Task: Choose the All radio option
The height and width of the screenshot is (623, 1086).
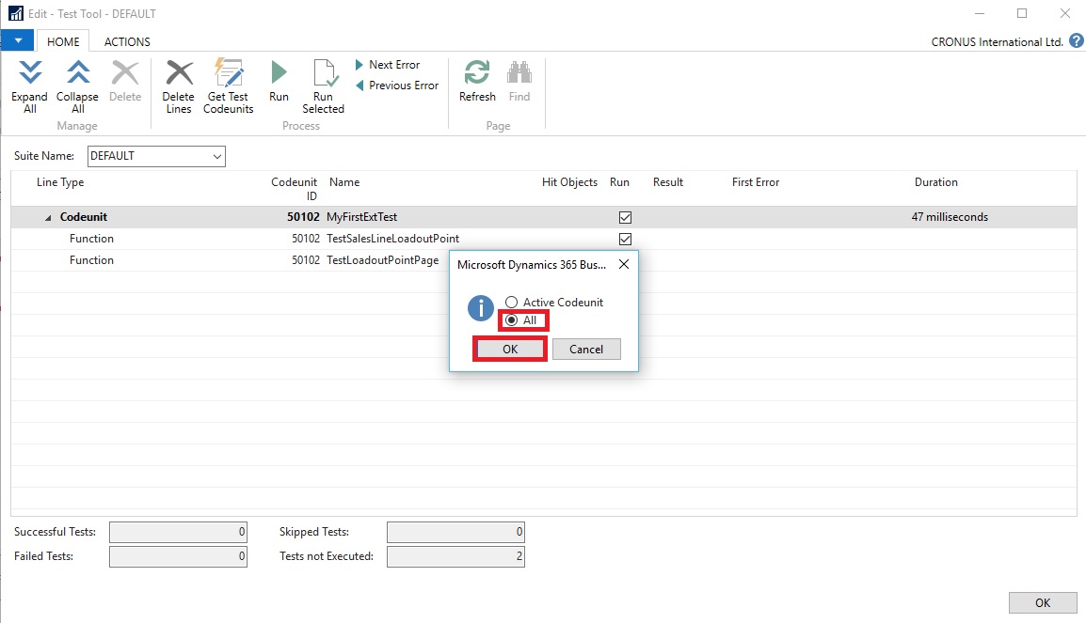Action: coord(511,320)
